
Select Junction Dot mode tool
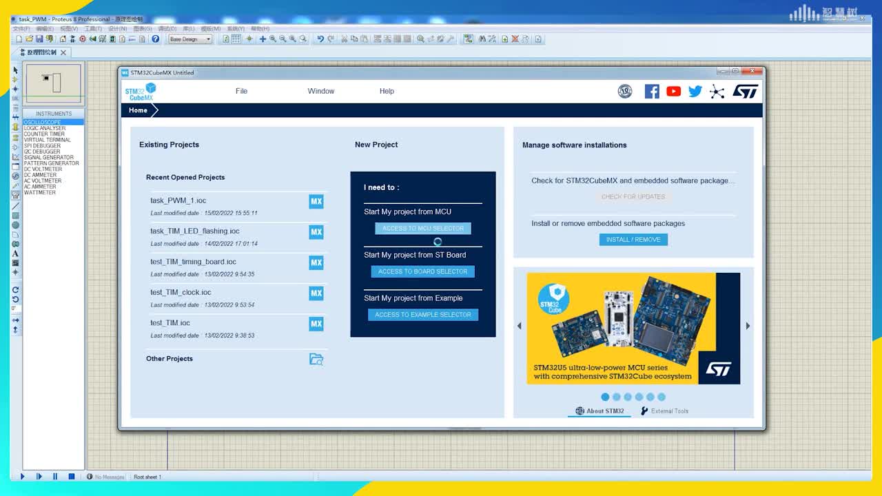click(15, 89)
